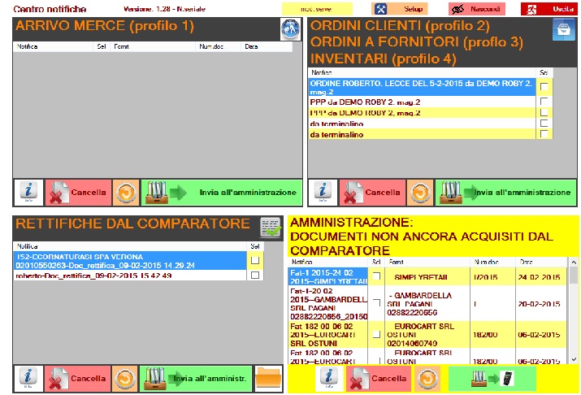The image size is (581, 395).
Task: Select ORDINE ROBERTO. LECCE DEL 5-2-2015 notification
Action: pos(422,88)
